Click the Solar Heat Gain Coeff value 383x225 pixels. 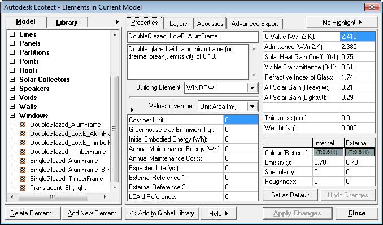coord(358,57)
